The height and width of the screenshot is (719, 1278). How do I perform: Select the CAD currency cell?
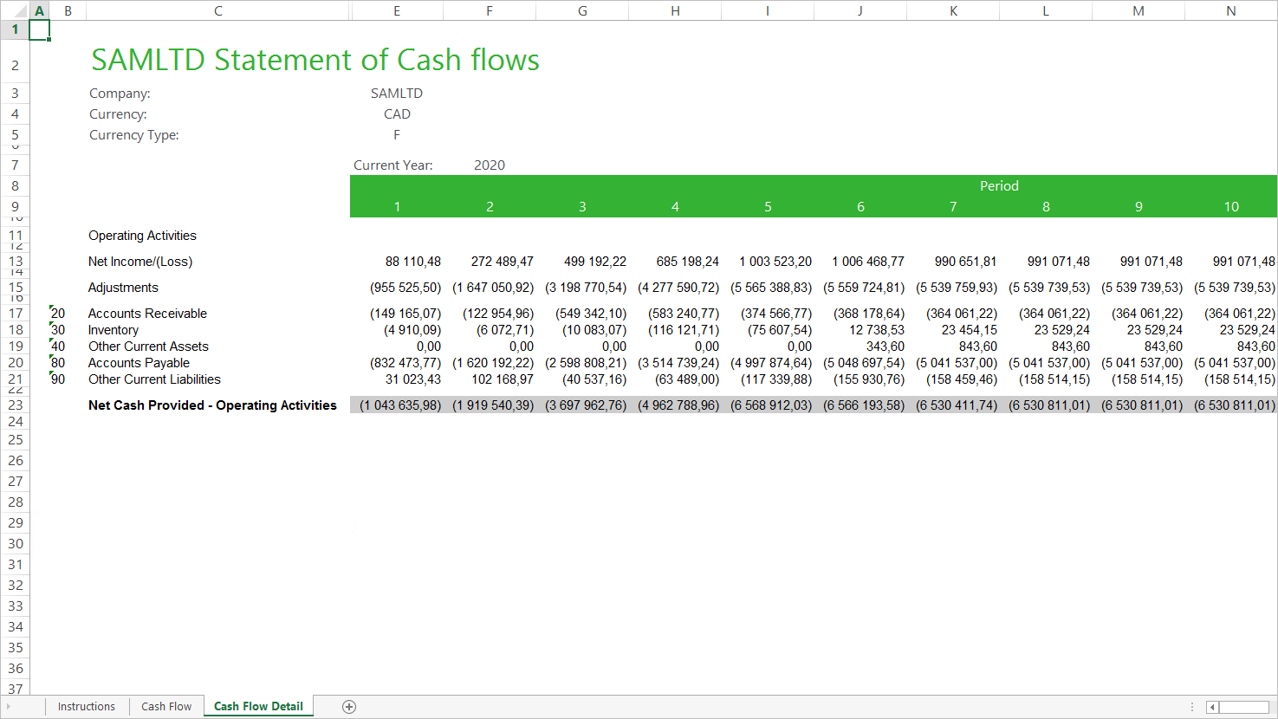(397, 114)
